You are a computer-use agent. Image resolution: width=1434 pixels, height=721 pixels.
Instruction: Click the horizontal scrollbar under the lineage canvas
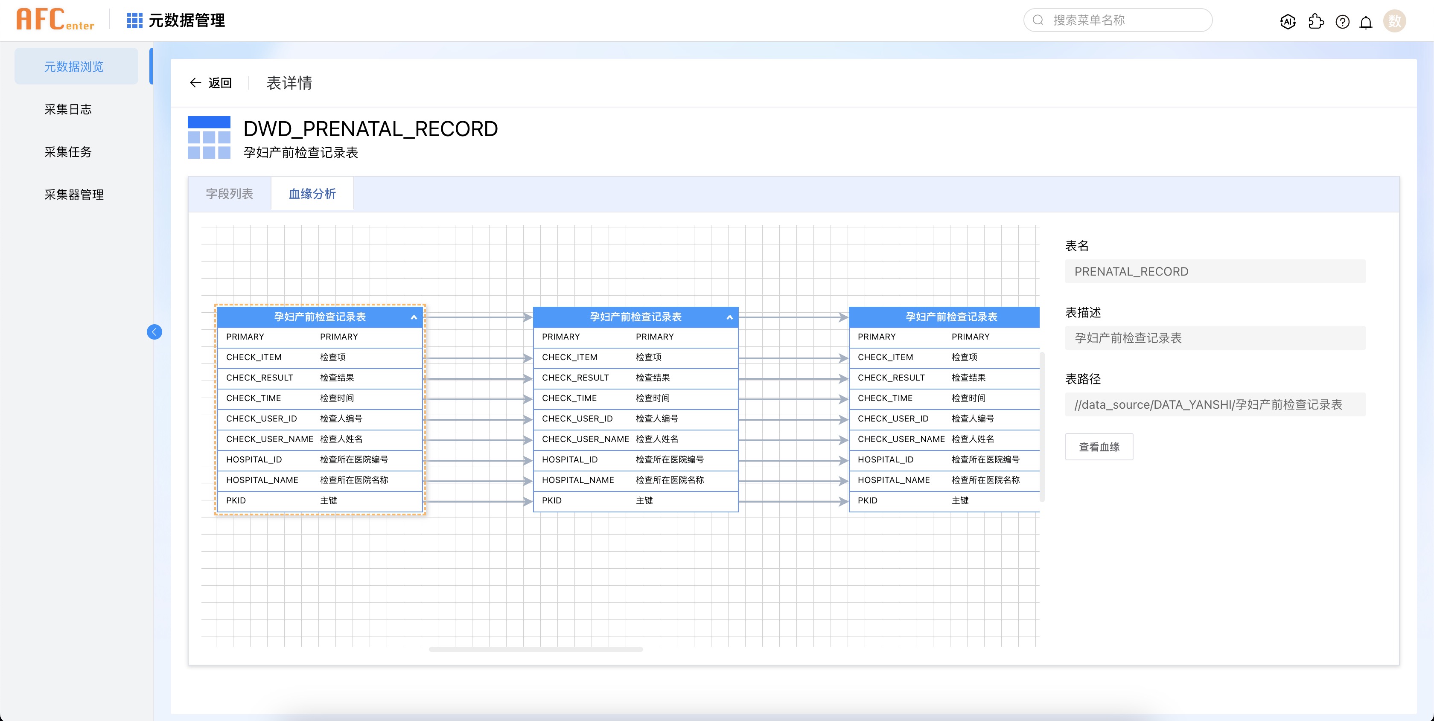(x=536, y=648)
